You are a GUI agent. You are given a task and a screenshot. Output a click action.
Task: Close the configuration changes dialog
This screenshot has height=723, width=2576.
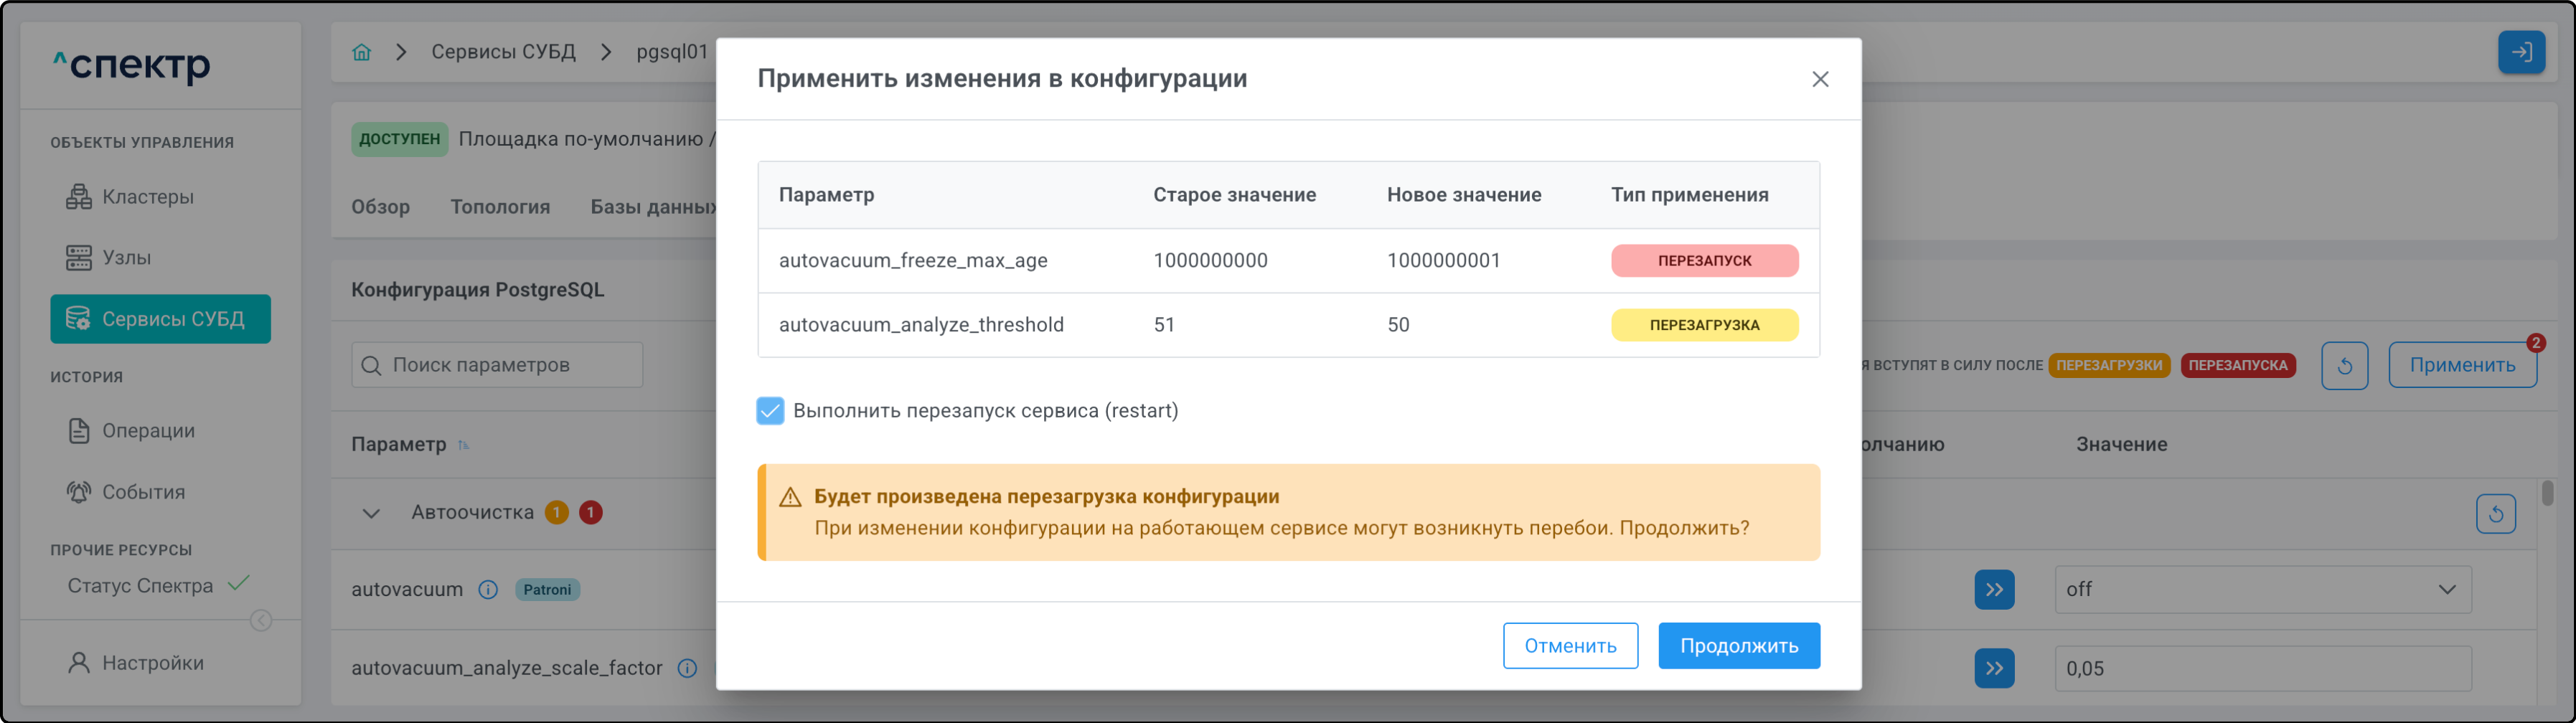tap(1819, 79)
